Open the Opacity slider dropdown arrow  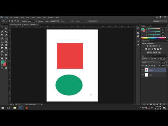pos(167,62)
